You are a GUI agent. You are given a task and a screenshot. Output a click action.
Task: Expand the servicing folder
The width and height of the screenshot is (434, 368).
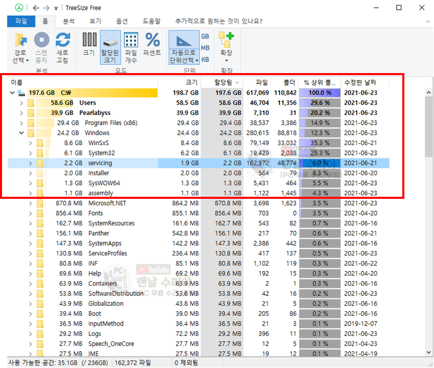pos(31,163)
